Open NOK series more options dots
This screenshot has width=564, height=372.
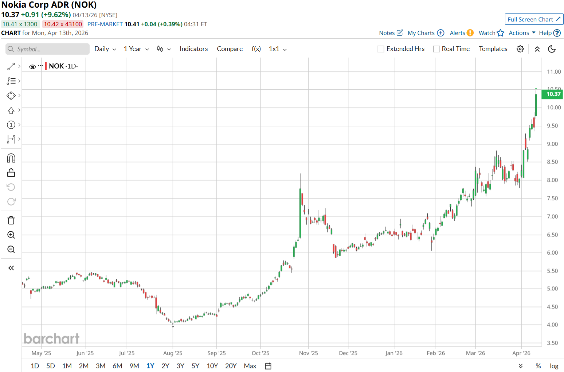[40, 66]
